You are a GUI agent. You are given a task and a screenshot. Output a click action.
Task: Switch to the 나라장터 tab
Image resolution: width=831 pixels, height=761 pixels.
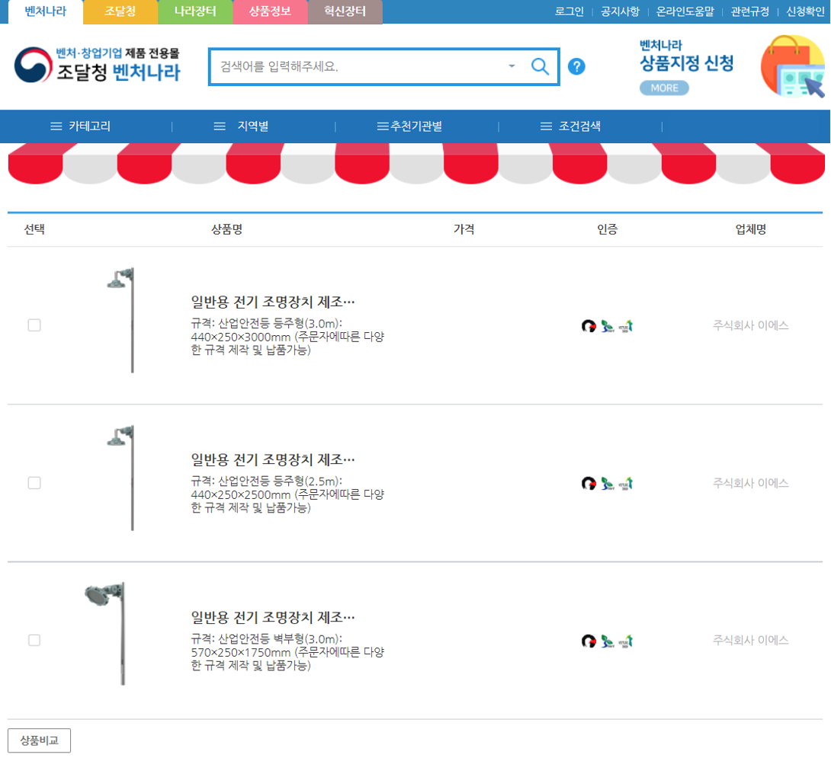pyautogui.click(x=195, y=11)
